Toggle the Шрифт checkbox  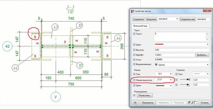point(134,55)
